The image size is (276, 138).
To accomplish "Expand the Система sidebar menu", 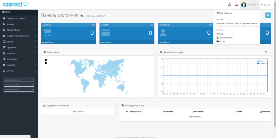I will [19, 65].
